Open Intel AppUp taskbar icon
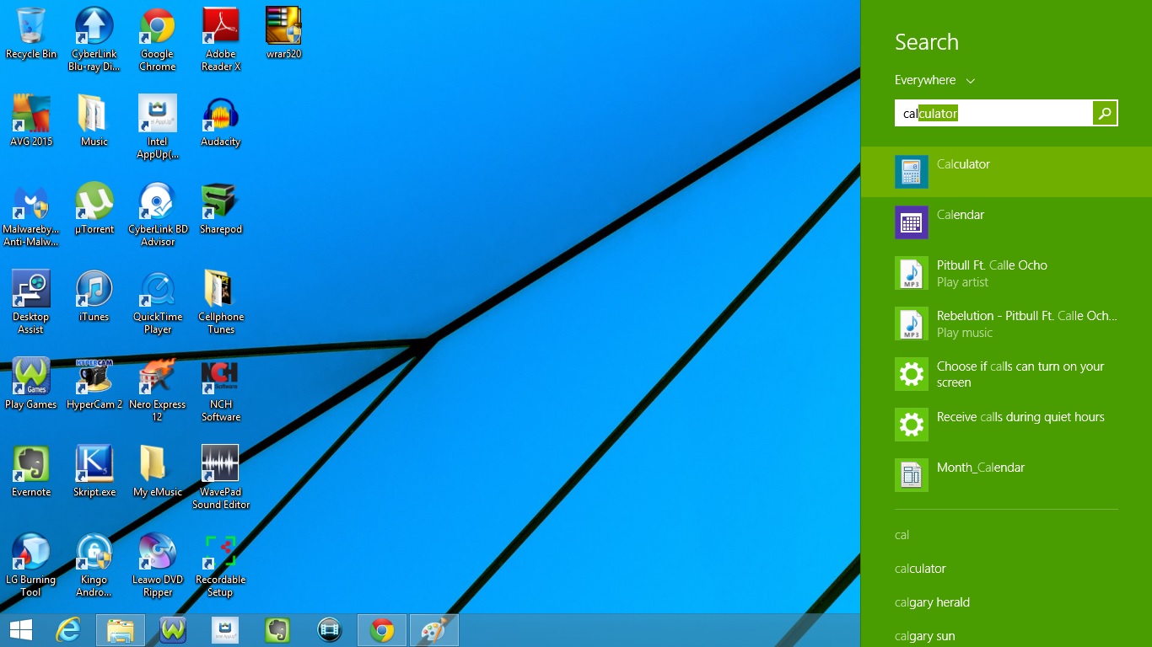The image size is (1152, 647). click(x=225, y=630)
